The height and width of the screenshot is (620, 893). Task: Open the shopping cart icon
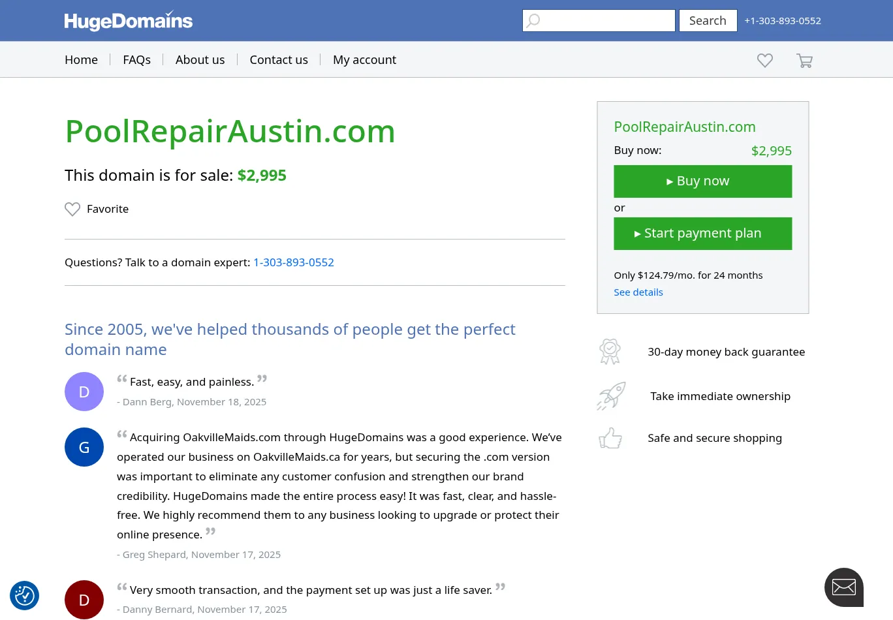click(804, 61)
